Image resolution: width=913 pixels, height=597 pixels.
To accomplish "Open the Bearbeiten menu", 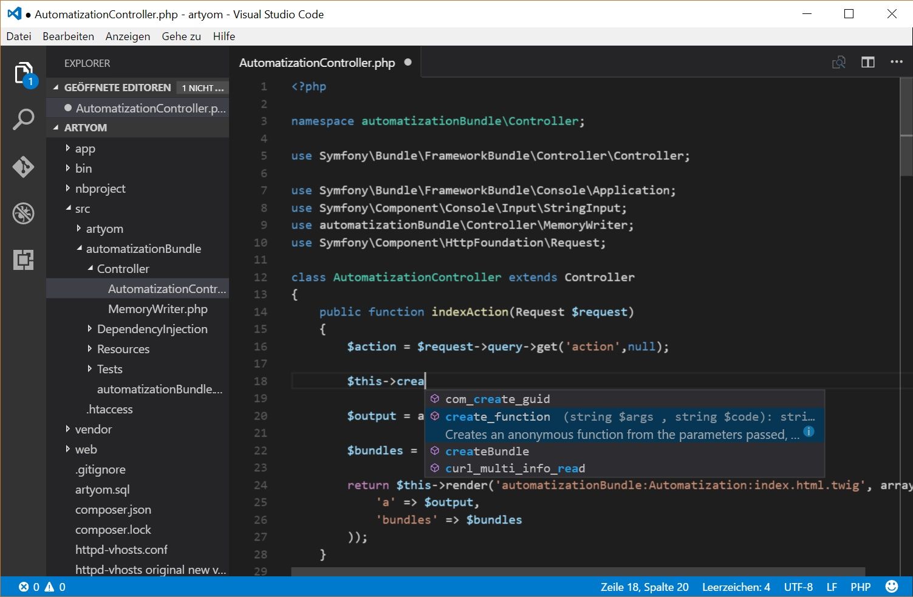I will 68,36.
